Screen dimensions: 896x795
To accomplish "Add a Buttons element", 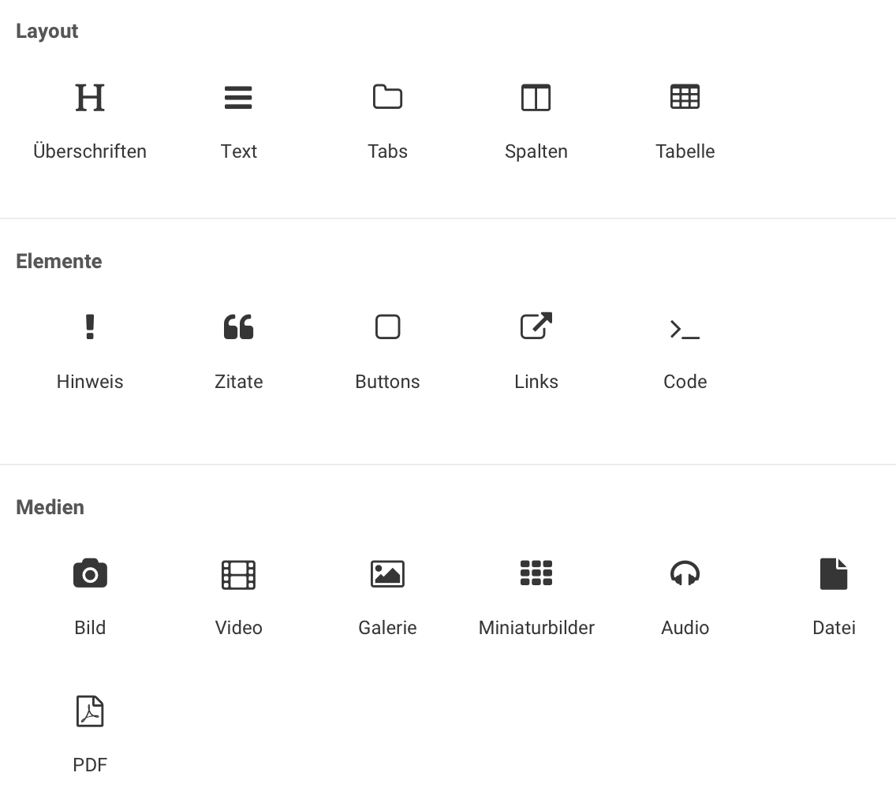I will coord(387,327).
